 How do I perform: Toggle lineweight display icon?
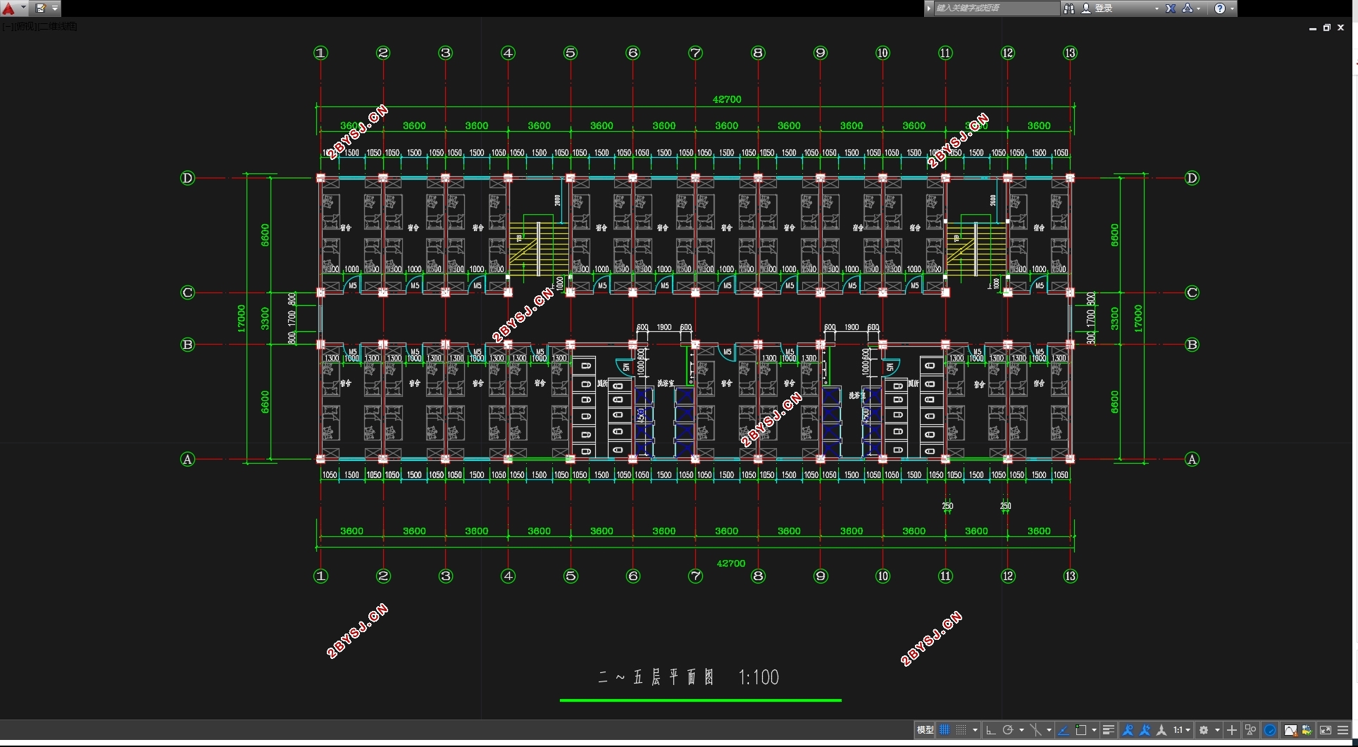pyautogui.click(x=1109, y=730)
